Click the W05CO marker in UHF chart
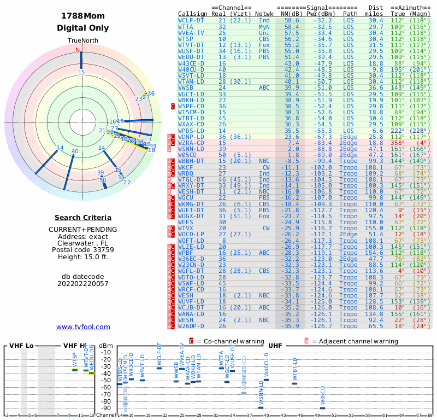This screenshot has width=437, height=420. [x=322, y=409]
